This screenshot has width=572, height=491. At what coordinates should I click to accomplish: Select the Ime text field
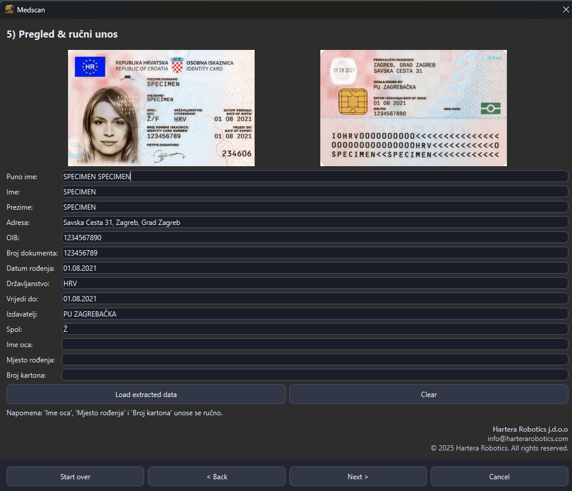[314, 191]
